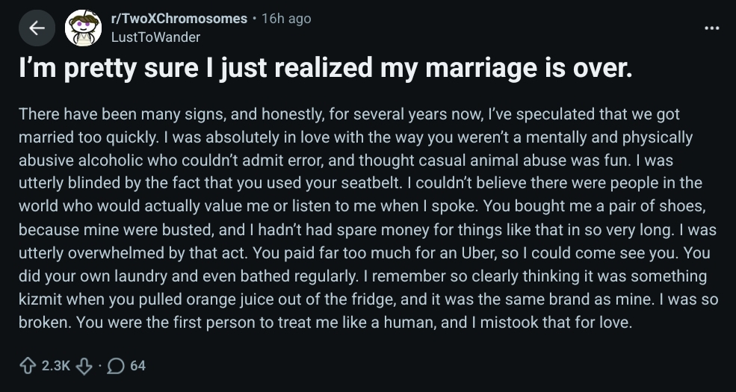Screen dimensions: 736x392
Task: Open comments via the speech bubble icon
Action: coord(116,366)
